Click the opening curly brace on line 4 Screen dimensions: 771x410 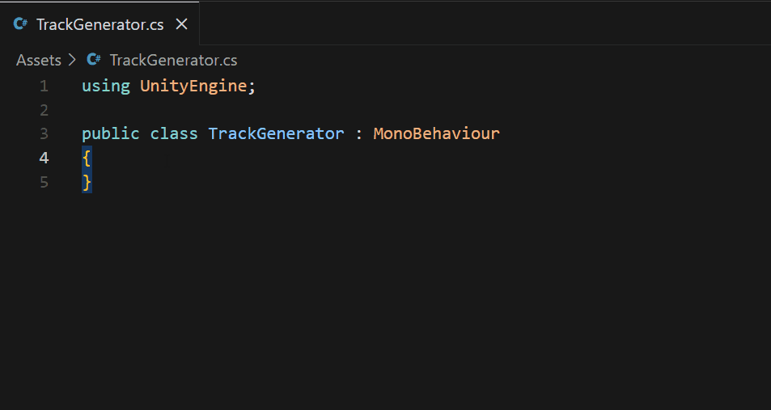[x=87, y=158]
